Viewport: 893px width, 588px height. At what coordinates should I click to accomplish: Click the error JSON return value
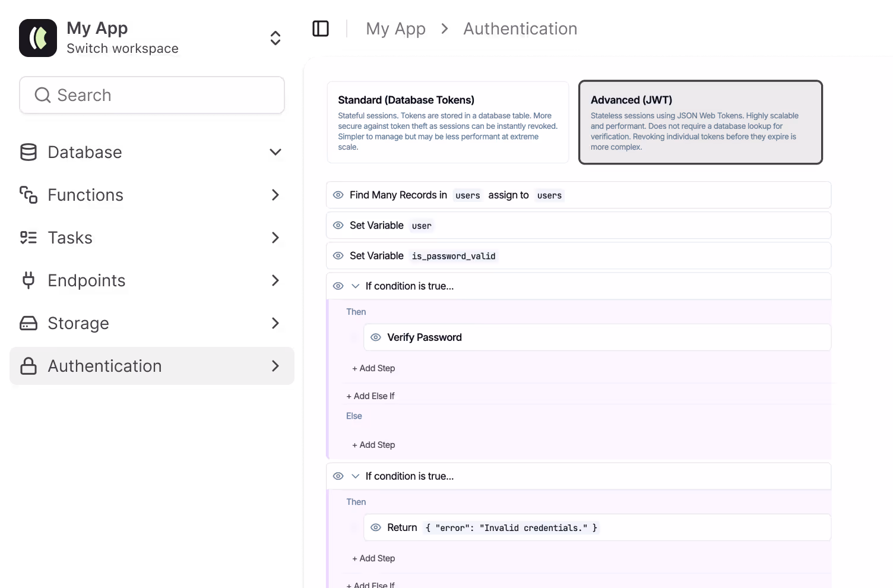coord(511,527)
